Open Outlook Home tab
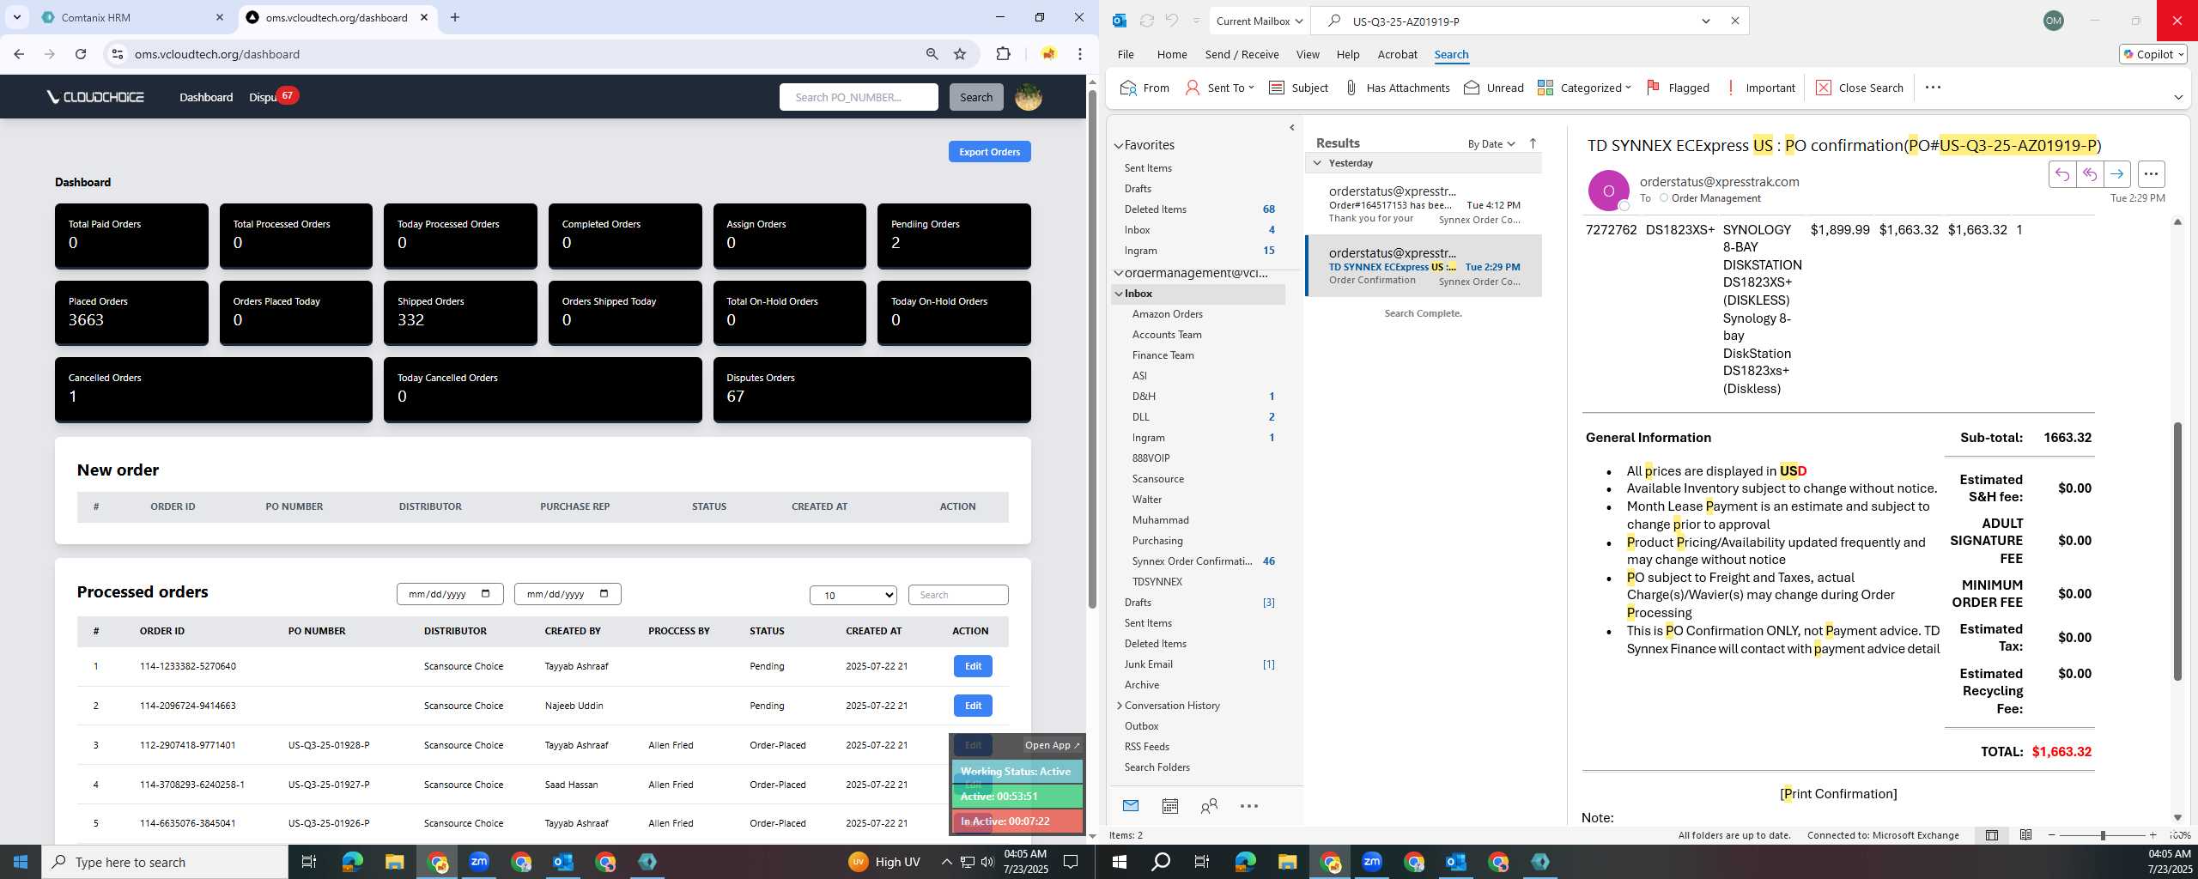 pyautogui.click(x=1171, y=54)
